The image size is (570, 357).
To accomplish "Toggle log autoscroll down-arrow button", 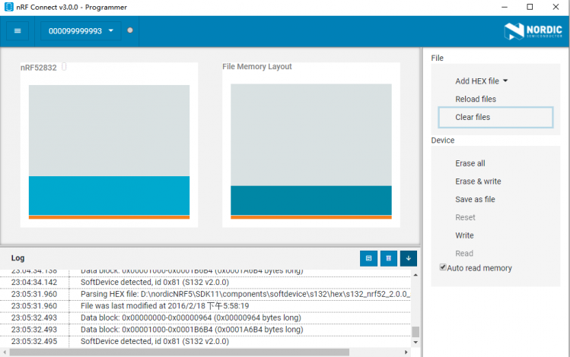I will [x=409, y=258].
